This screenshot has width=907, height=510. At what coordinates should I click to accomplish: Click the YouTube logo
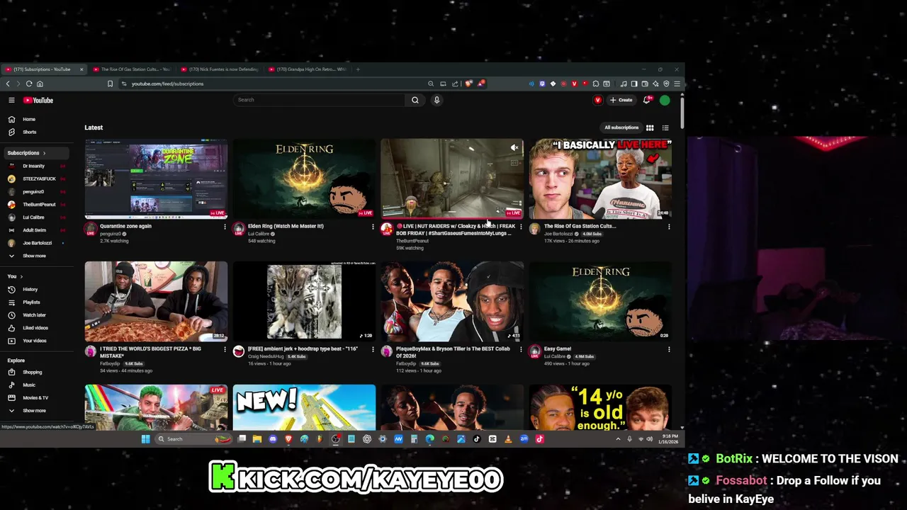38,100
